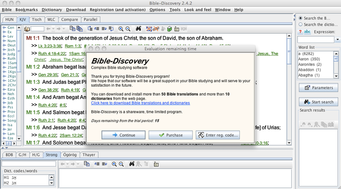This screenshot has width=341, height=189.
Task: Open forward history dropdown in Bible toolbar
Action: [x=64, y=29]
